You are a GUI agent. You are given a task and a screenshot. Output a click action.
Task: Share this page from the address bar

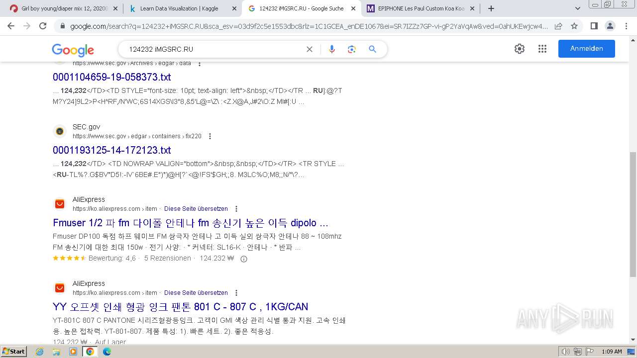558,26
